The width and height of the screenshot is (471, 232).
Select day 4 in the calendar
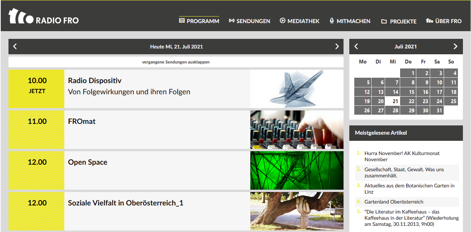[x=451, y=73]
